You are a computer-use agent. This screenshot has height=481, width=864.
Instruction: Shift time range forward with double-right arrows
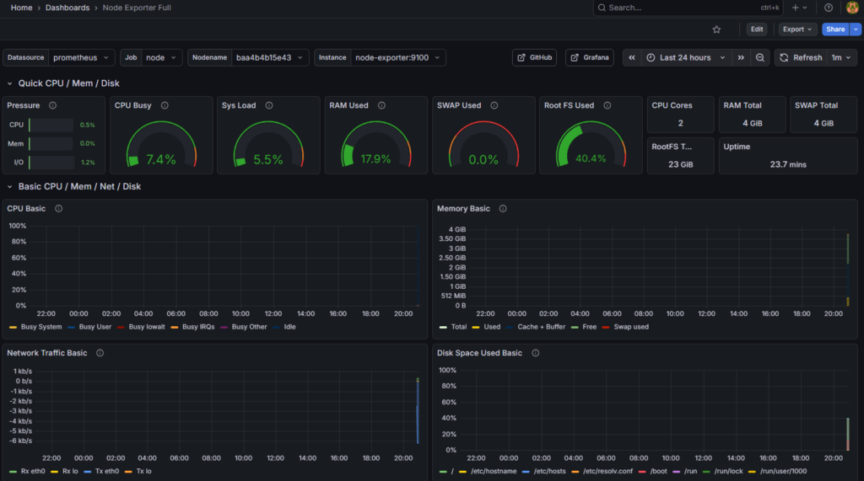740,58
